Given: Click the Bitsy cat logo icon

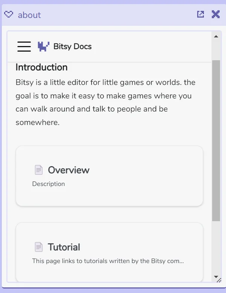Looking at the screenshot, I should click(x=43, y=46).
